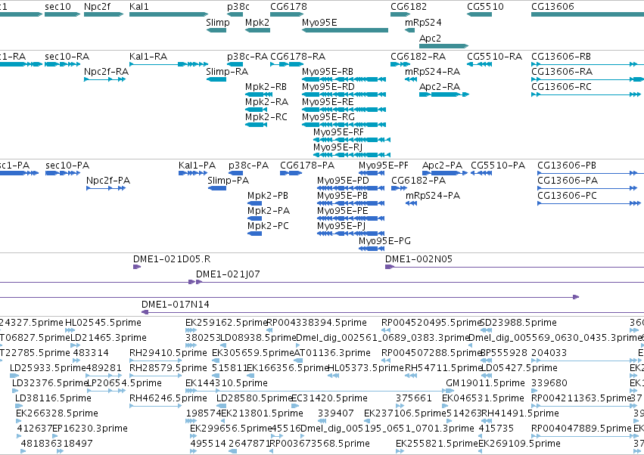Image resolution: width=644 pixels, height=455 pixels.
Task: Select EST HL02545.5prime
Action: coord(103,323)
